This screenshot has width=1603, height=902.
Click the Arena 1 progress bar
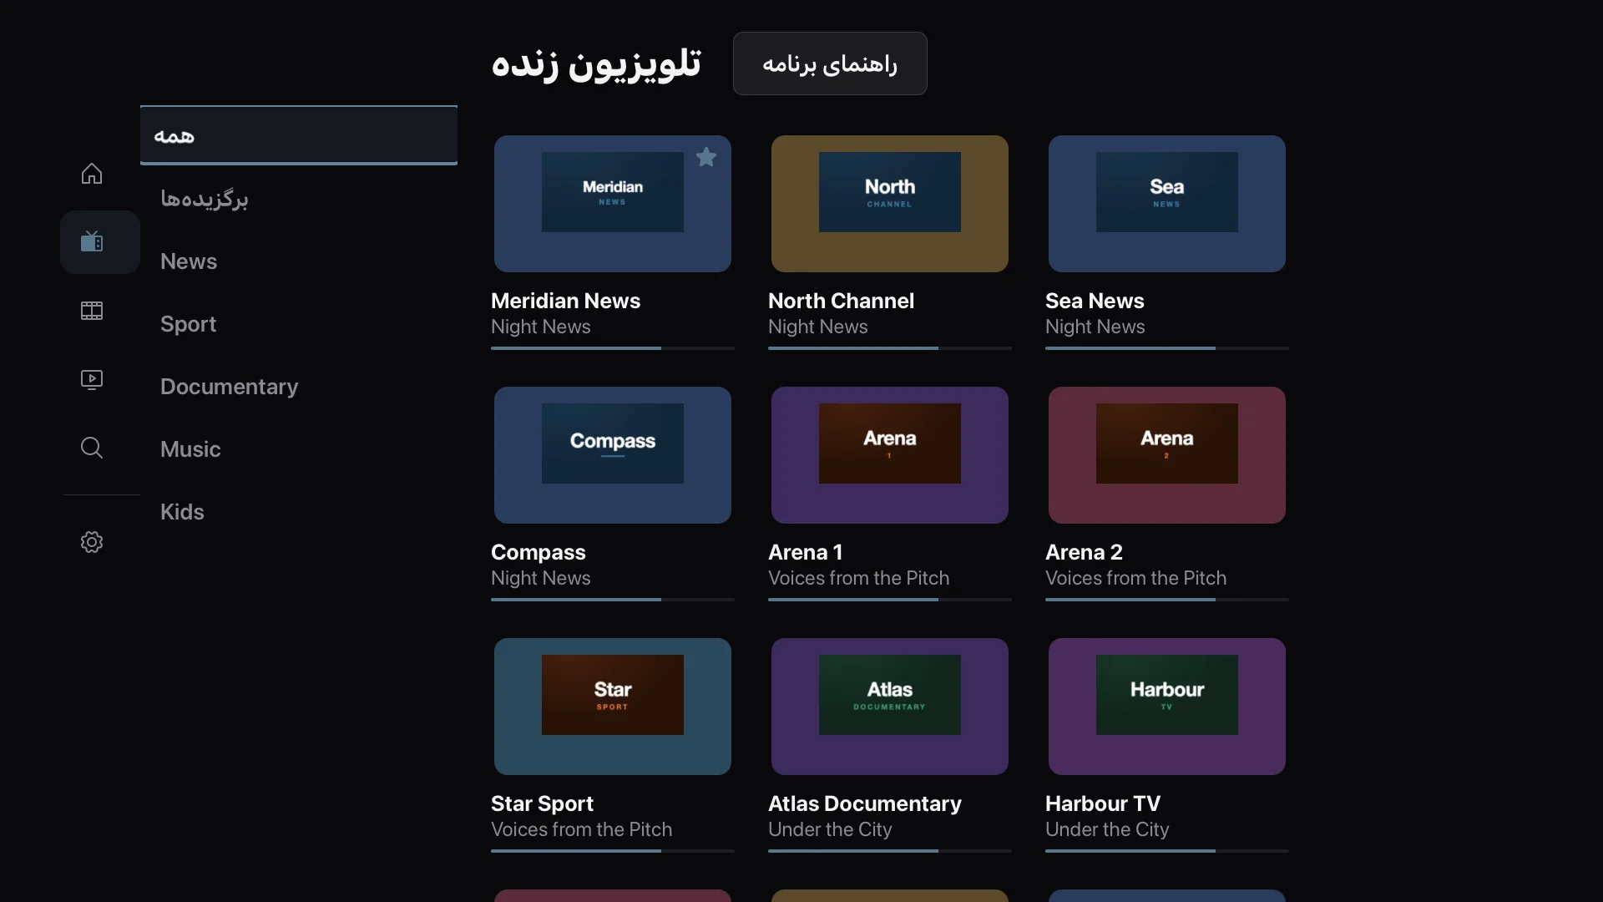(890, 600)
